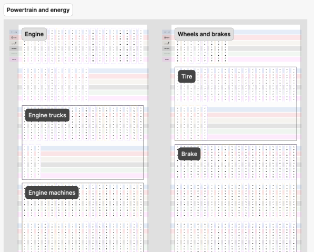Viewport: 314px width, 252px height.
Task: Select the Engine section label
Action: (x=34, y=34)
